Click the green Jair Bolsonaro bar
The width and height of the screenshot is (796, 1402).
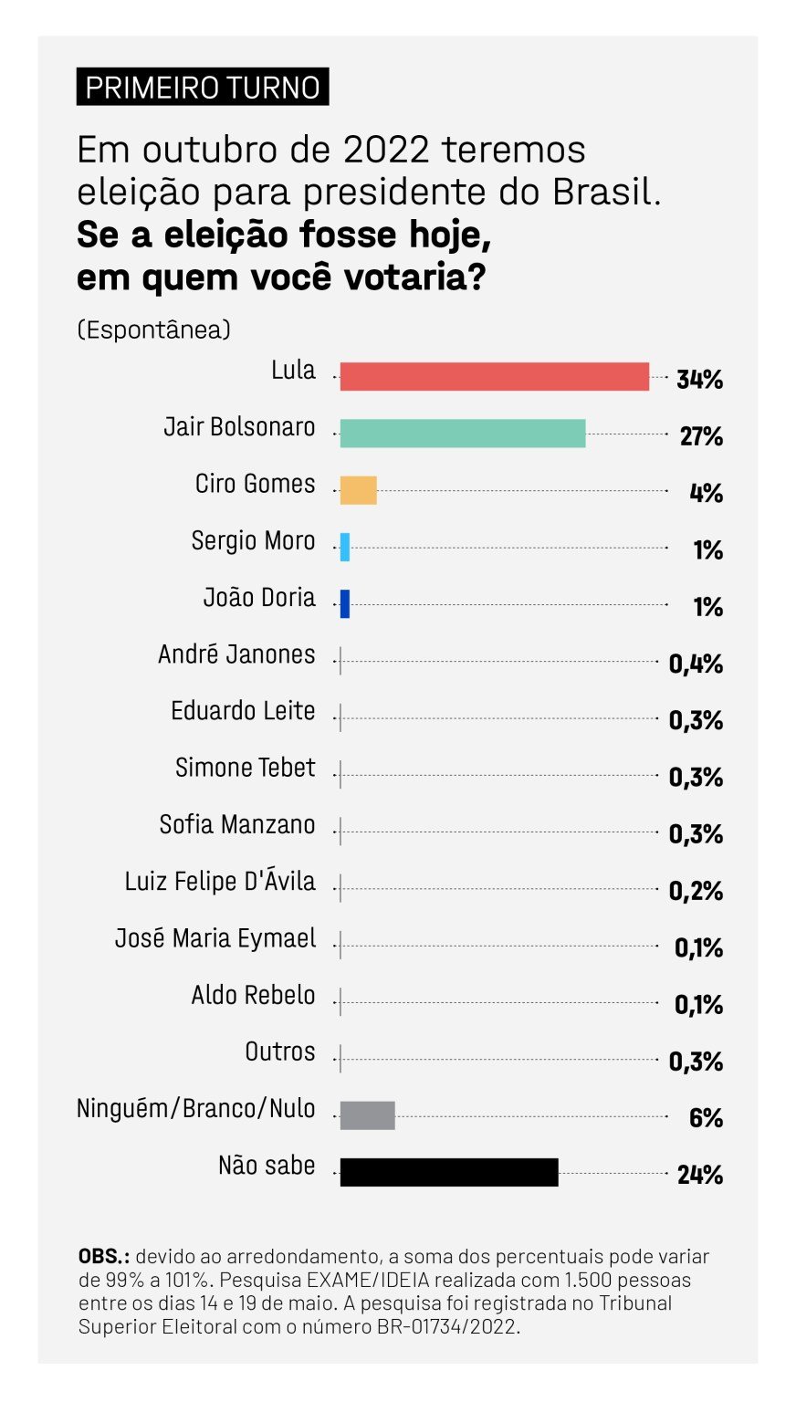[462, 434]
